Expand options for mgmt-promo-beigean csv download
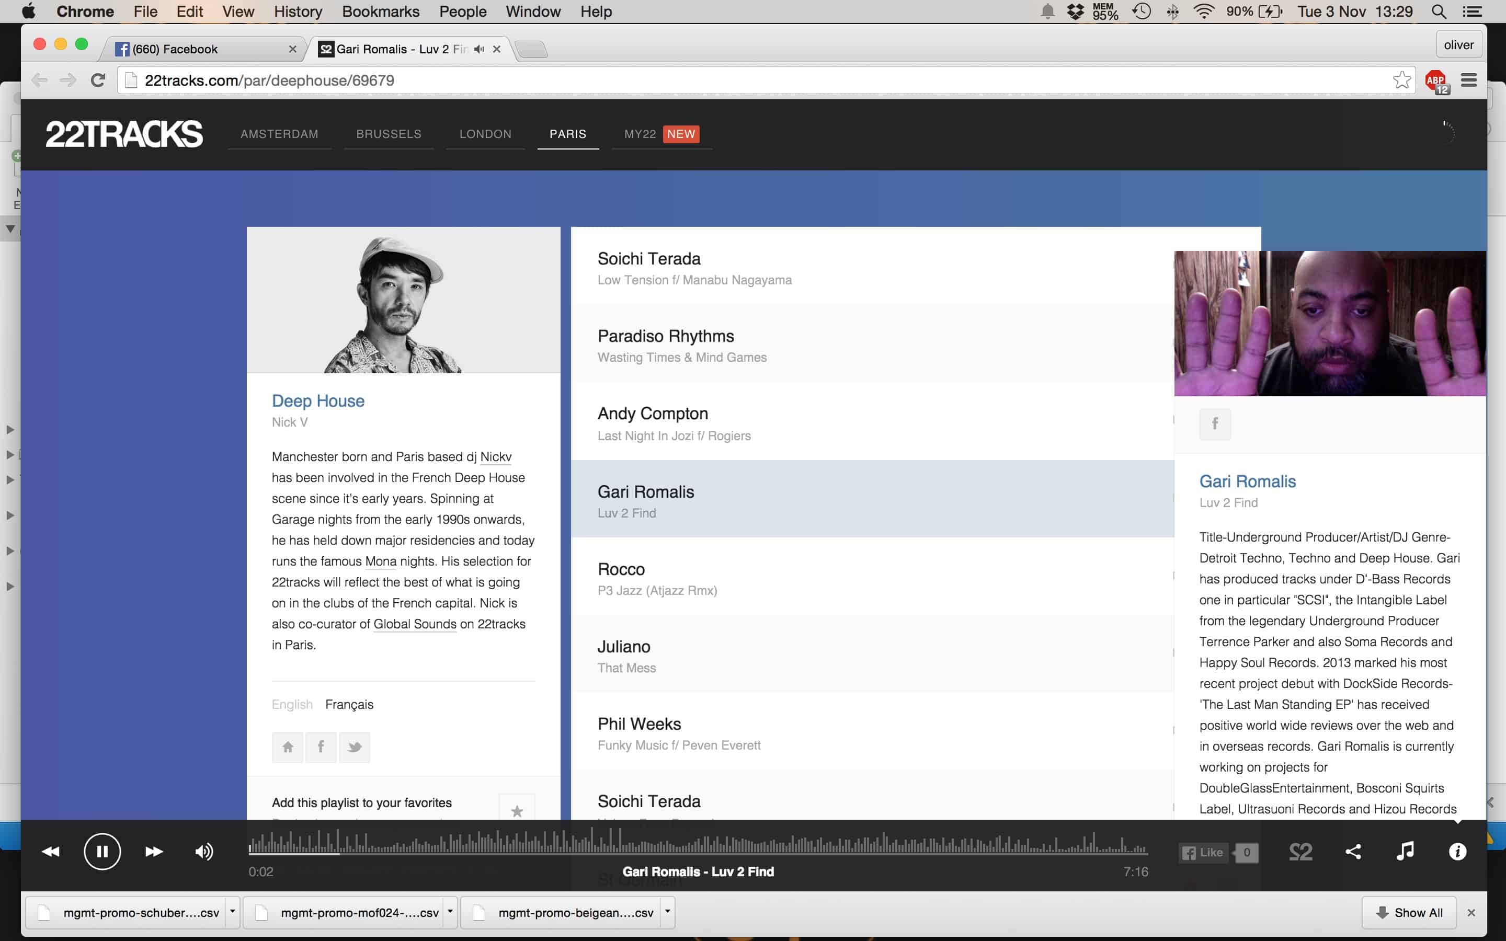The image size is (1506, 941). pyautogui.click(x=667, y=912)
